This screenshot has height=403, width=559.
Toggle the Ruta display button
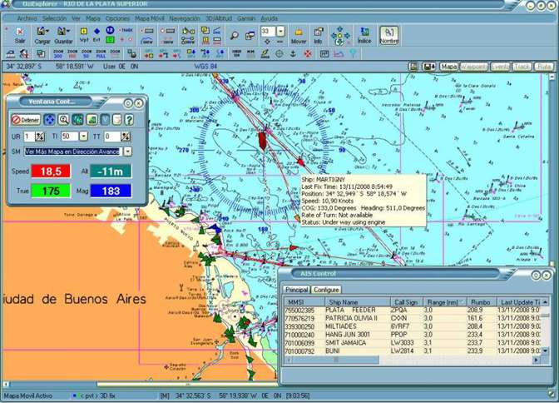(544, 67)
